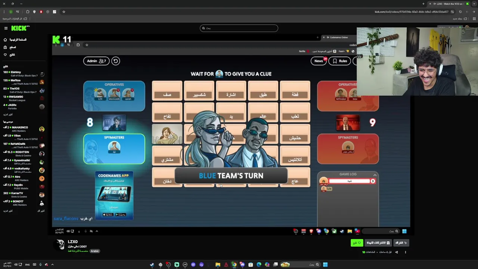
Task: Click the green follow button with heart
Action: 357,243
